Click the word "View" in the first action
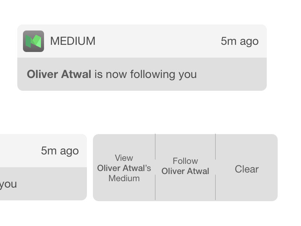 pos(124,158)
